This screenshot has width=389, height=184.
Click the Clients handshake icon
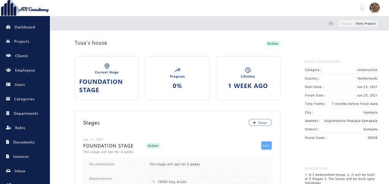(8, 56)
